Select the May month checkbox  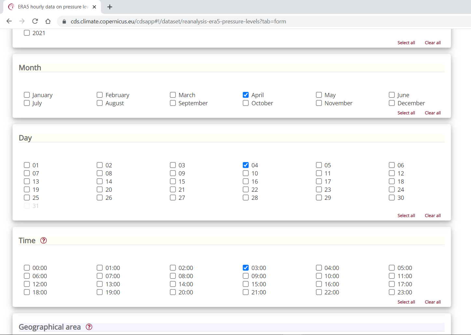(x=319, y=95)
